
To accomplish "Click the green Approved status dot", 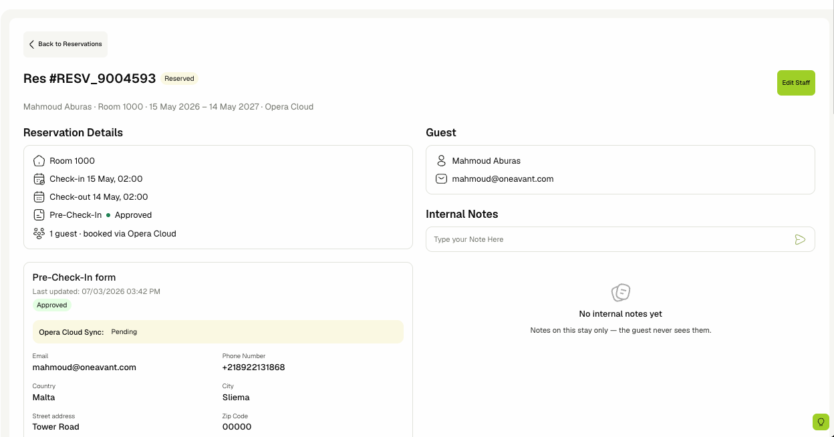I will pos(108,215).
